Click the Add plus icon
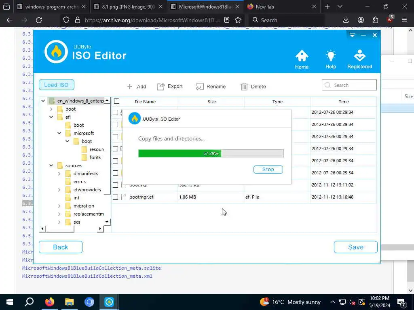The image size is (414, 310). point(130,86)
